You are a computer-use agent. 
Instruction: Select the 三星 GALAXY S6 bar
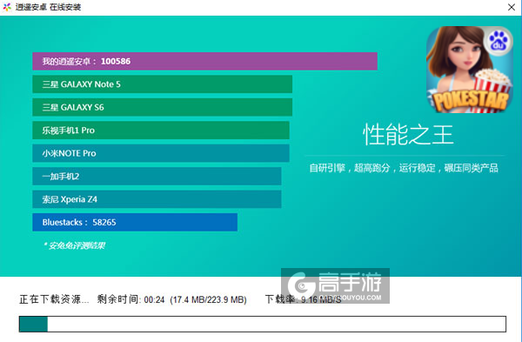tap(162, 107)
